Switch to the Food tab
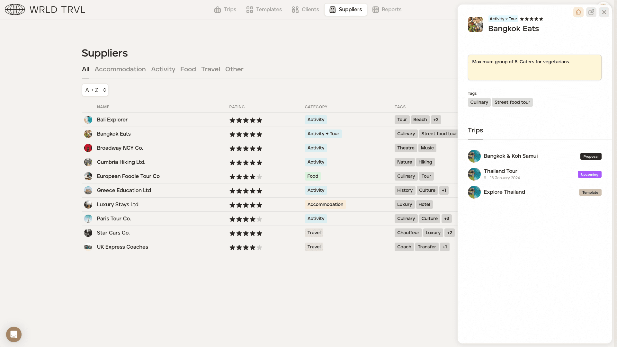617x347 pixels. pyautogui.click(x=188, y=69)
